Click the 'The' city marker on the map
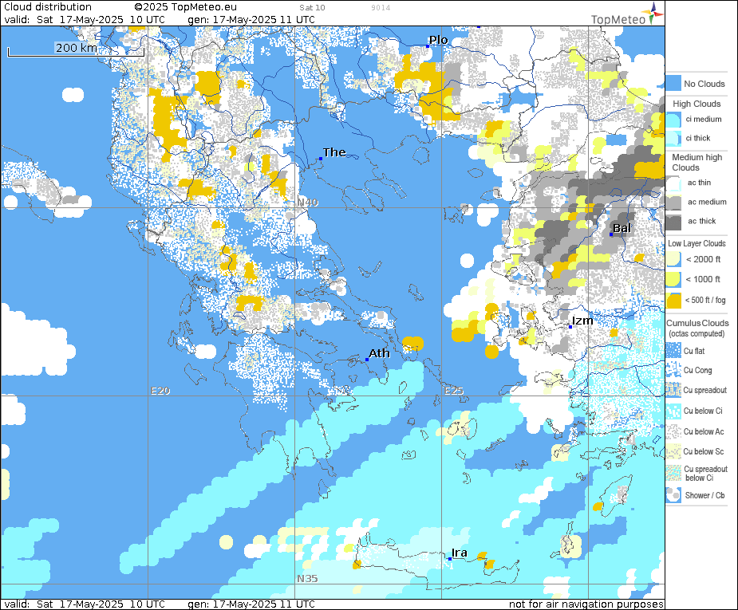Screen dimensions: 738x610 tap(321, 159)
